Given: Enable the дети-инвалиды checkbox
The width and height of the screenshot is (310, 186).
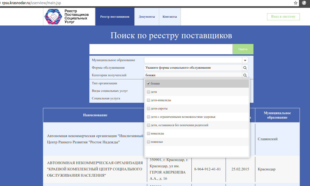Looking at the screenshot, I should (148, 100).
